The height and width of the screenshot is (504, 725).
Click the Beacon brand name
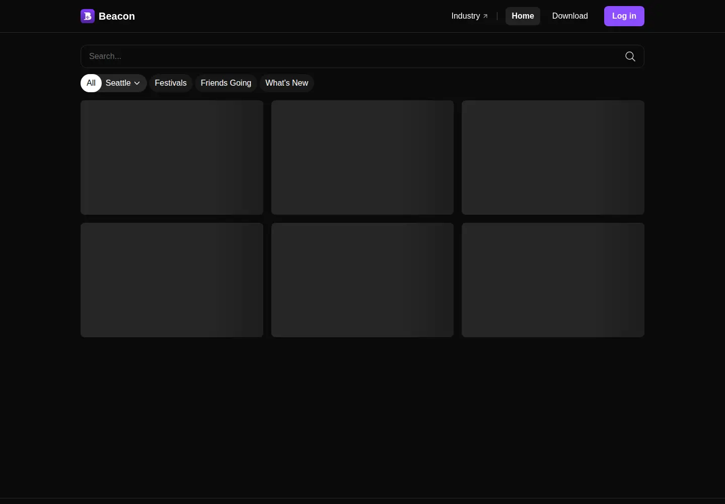click(117, 16)
